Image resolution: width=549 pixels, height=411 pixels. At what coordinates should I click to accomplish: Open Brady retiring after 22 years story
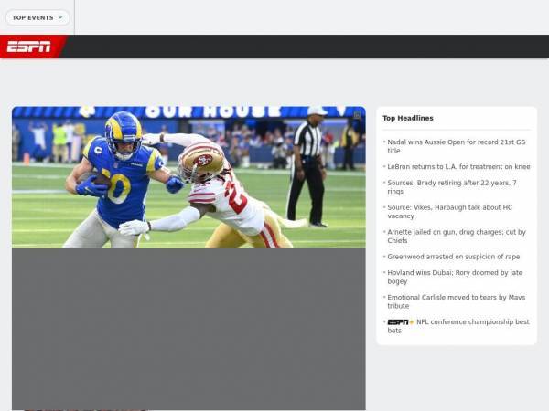[x=452, y=187]
